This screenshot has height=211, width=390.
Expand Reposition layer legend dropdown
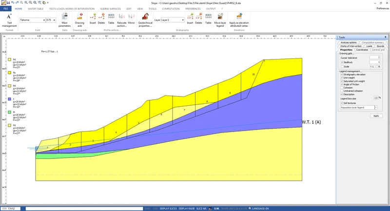(376, 108)
